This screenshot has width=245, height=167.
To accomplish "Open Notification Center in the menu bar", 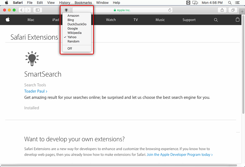I will click(x=237, y=3).
